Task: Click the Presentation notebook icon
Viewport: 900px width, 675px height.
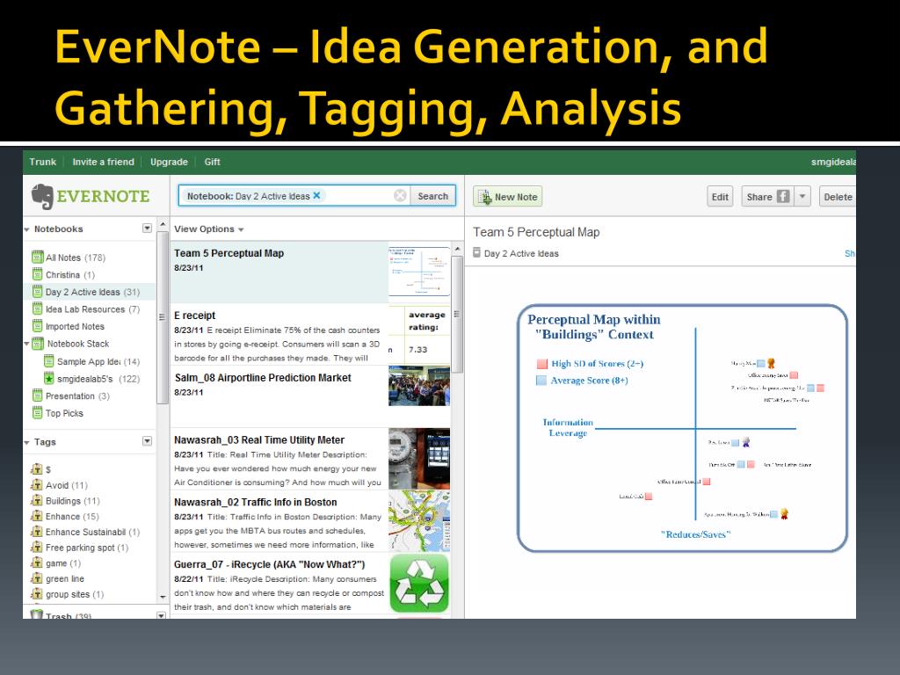Action: [x=37, y=396]
